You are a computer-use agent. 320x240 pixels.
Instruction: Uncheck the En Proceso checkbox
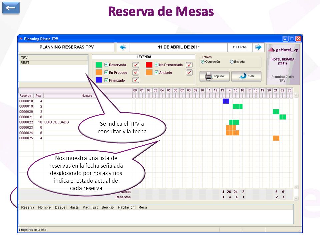point(106,72)
